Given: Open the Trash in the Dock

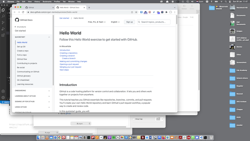Looking at the screenshot, I should (x=211, y=137).
